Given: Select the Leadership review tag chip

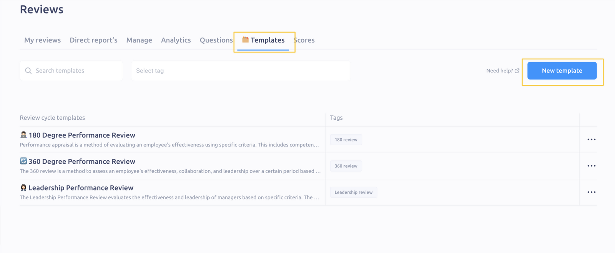Looking at the screenshot, I should 354,192.
